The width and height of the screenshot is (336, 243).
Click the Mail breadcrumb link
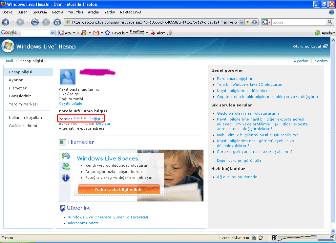(x=10, y=61)
